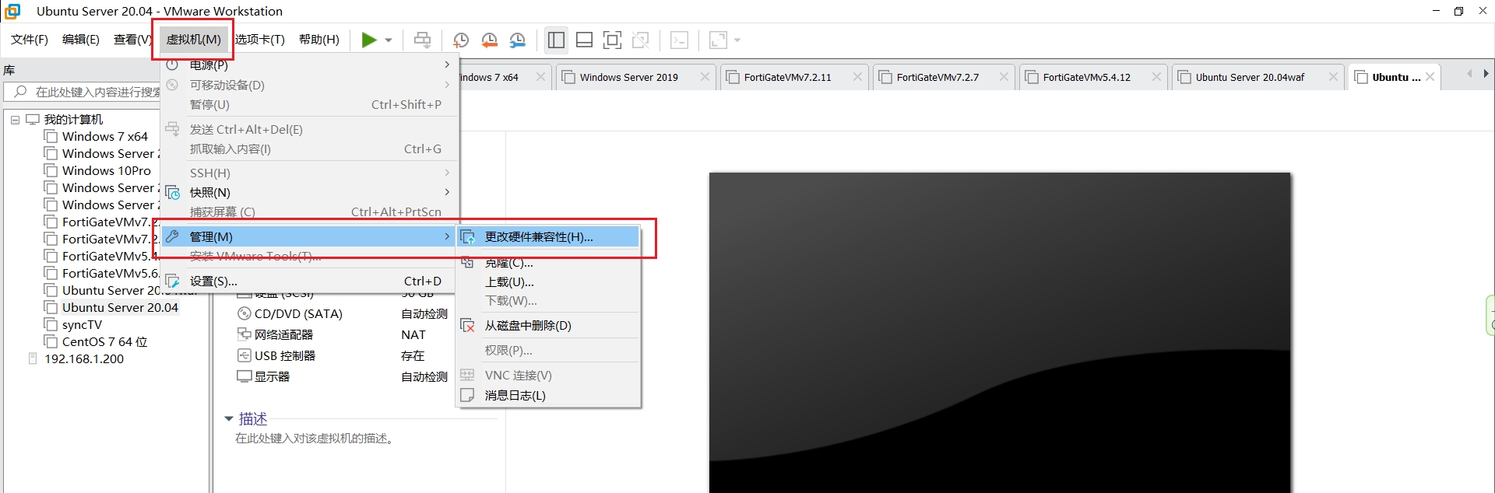Image resolution: width=1495 pixels, height=493 pixels.
Task: Open 设置(S) from the VM menu
Action: coord(213,281)
